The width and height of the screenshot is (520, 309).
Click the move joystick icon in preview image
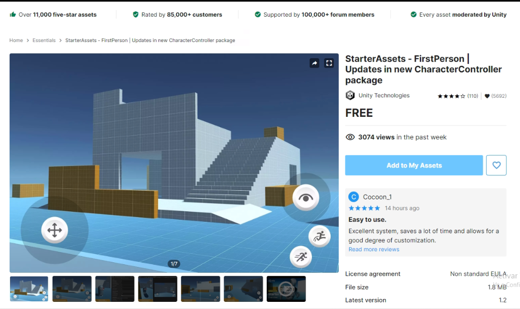[x=55, y=230]
